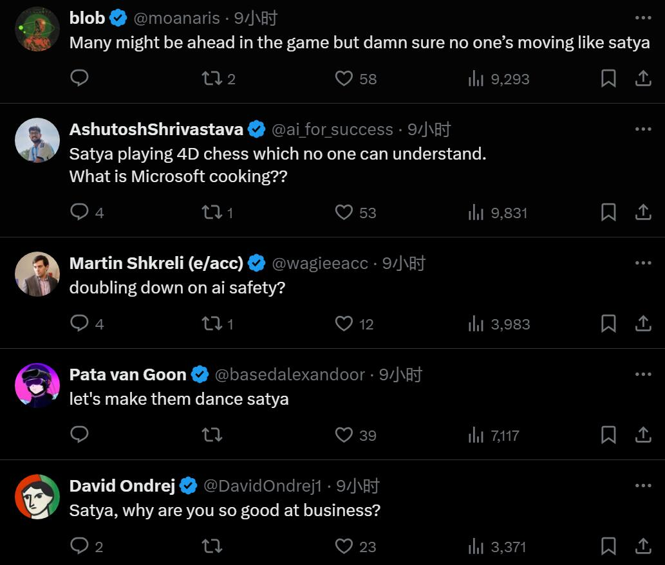Open @DavidOndrej1 handle link

pyautogui.click(x=263, y=486)
